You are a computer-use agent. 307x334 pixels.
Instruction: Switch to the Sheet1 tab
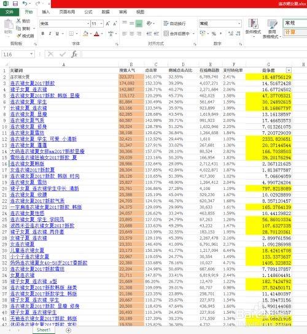tap(44, 330)
